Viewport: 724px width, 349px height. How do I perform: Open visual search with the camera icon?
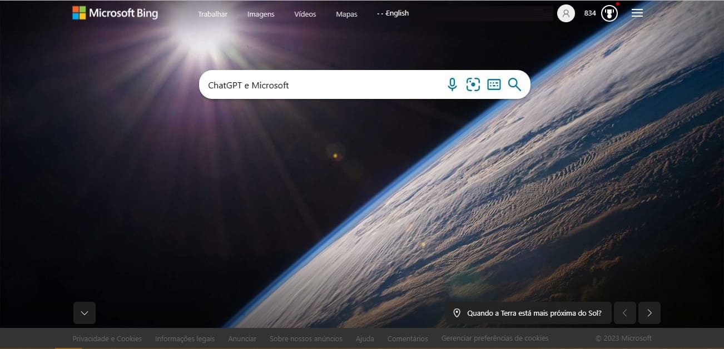coord(473,84)
